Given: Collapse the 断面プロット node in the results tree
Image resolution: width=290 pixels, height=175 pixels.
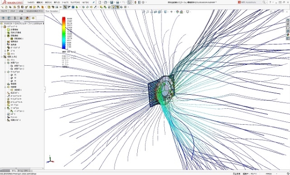Looking at the screenshot, I should (5, 63).
